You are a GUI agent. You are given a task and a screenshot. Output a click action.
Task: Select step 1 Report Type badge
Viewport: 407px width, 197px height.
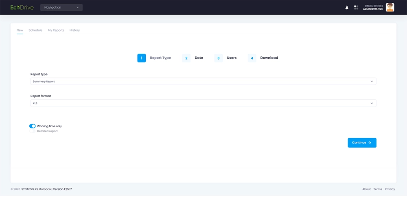141,58
